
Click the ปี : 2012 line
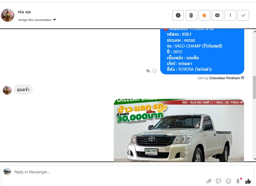(174, 52)
